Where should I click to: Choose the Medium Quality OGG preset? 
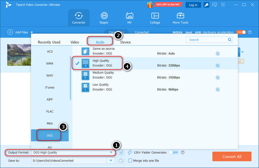[x=155, y=75]
